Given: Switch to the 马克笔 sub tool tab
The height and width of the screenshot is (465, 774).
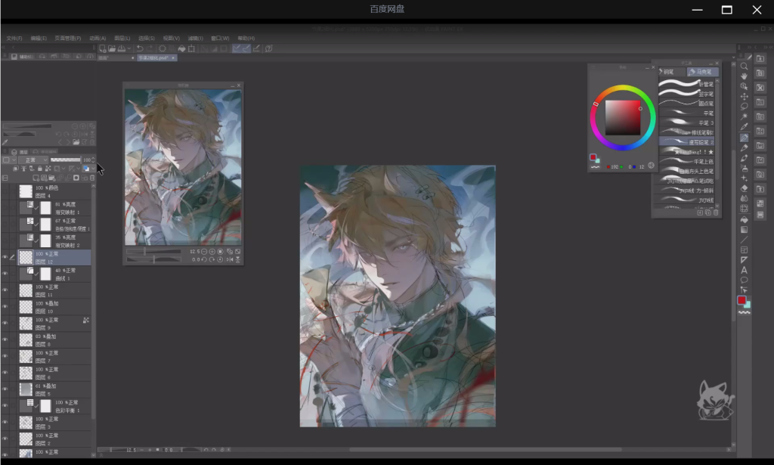Looking at the screenshot, I should [x=702, y=72].
